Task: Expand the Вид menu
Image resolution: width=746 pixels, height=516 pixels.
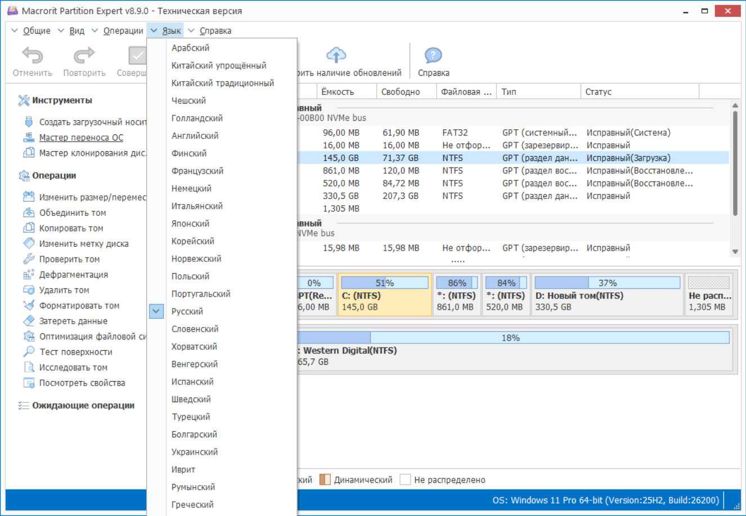Action: (x=77, y=31)
